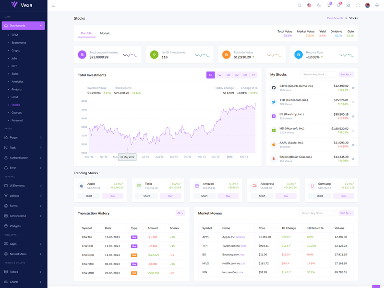Expand the Authentication sidebar menu

pos(24,157)
